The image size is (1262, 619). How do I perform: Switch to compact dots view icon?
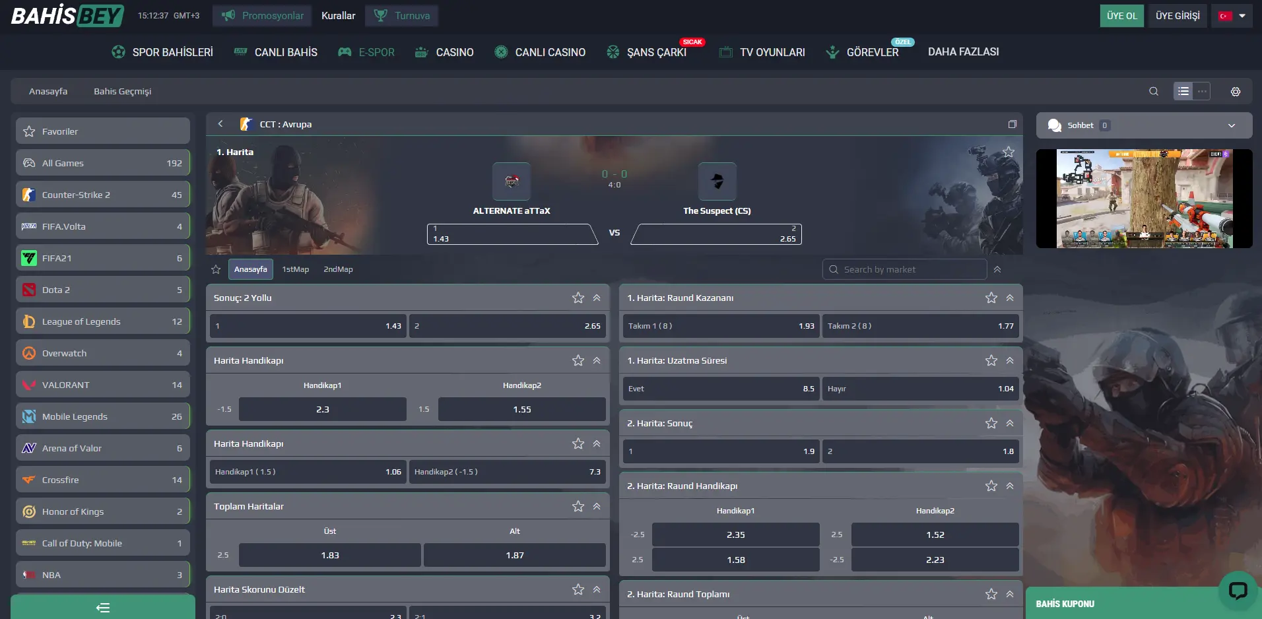point(1202,91)
